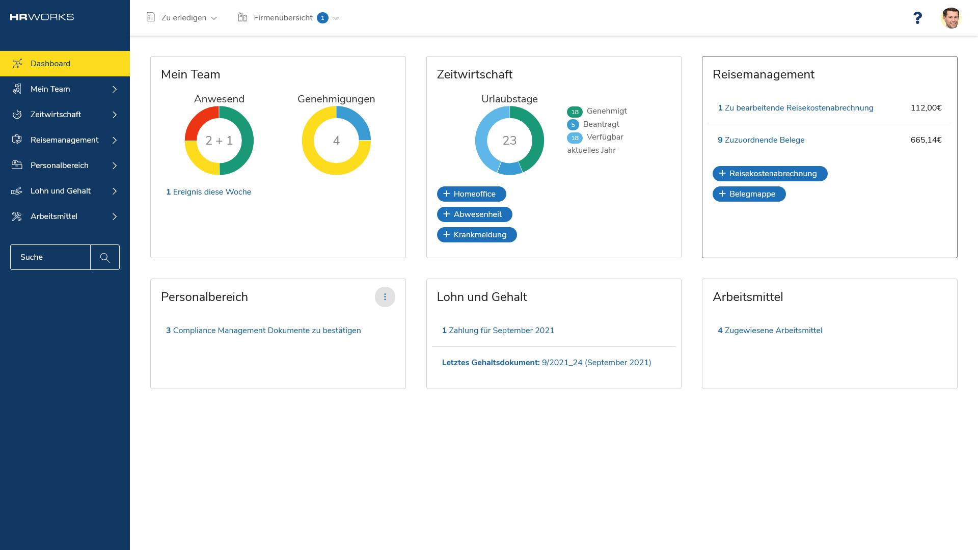Expand the Zeitwirtschaft sidebar submenu chevron
The image size is (978, 550).
pos(115,114)
